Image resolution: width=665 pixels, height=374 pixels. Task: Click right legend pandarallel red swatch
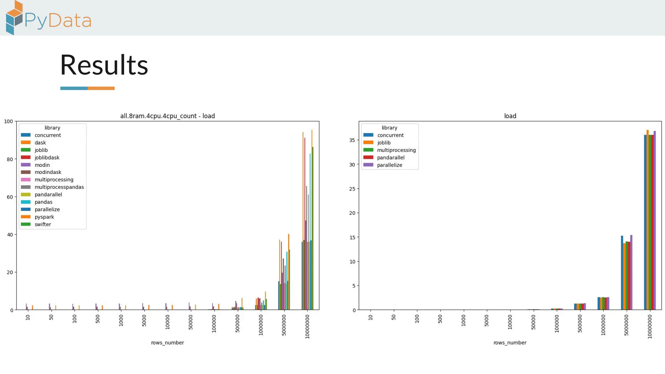coord(368,157)
